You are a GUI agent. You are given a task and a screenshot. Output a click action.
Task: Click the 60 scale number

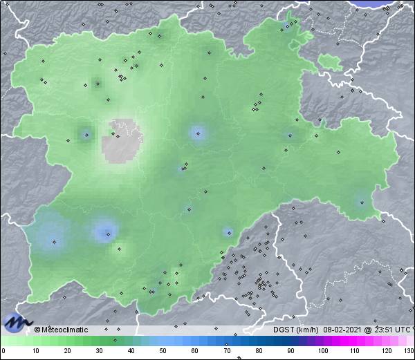point(194,351)
